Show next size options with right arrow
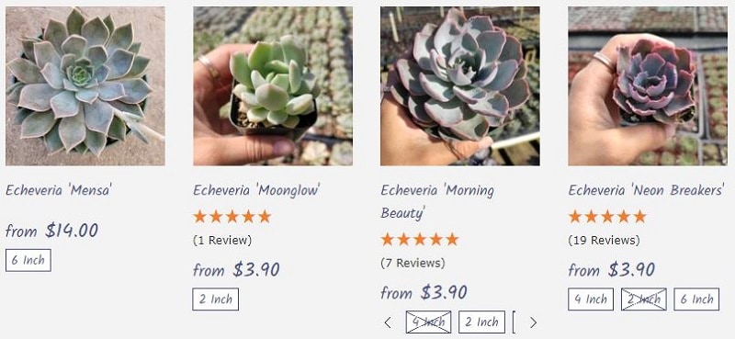The height and width of the screenshot is (339, 735). pos(533,322)
